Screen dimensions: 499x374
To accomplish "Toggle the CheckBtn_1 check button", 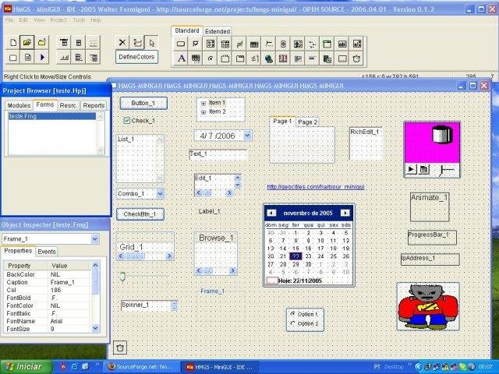I will point(140,214).
